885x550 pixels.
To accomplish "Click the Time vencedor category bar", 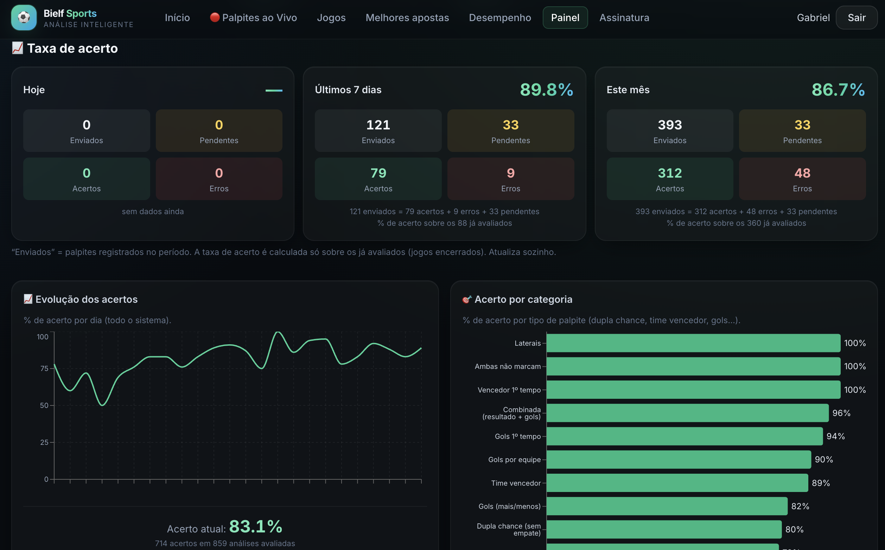I will coord(677,482).
